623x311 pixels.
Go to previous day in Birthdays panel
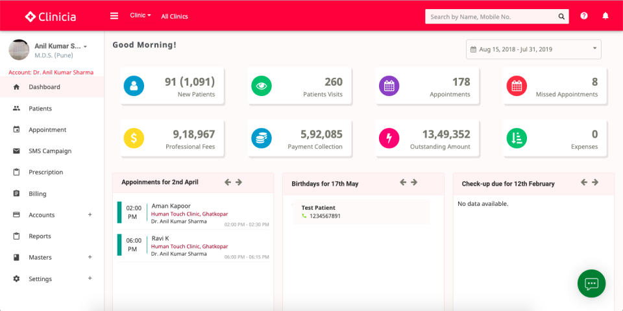403,182
